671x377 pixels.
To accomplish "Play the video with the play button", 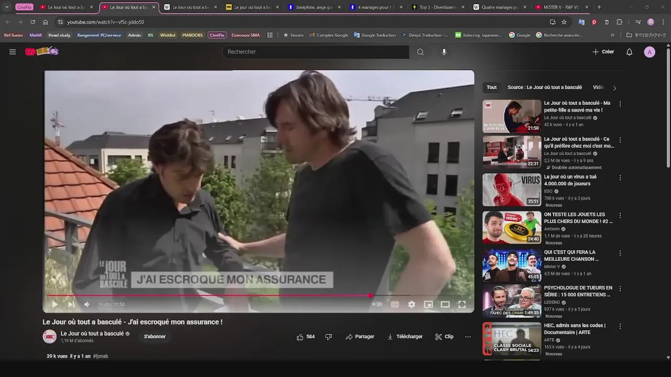I will pos(55,304).
